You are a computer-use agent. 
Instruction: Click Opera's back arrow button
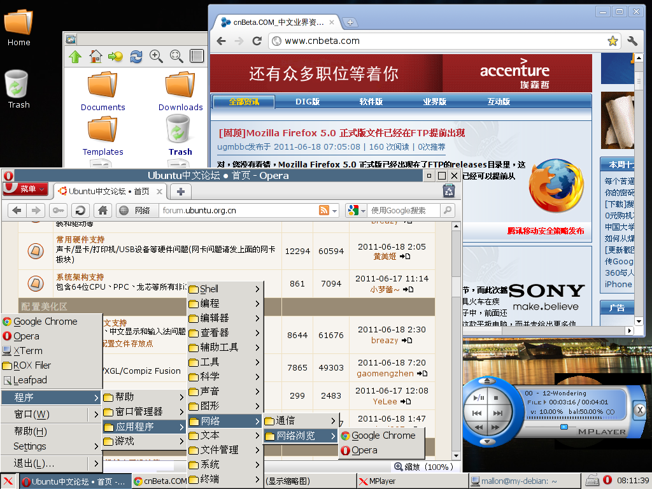tap(17, 210)
